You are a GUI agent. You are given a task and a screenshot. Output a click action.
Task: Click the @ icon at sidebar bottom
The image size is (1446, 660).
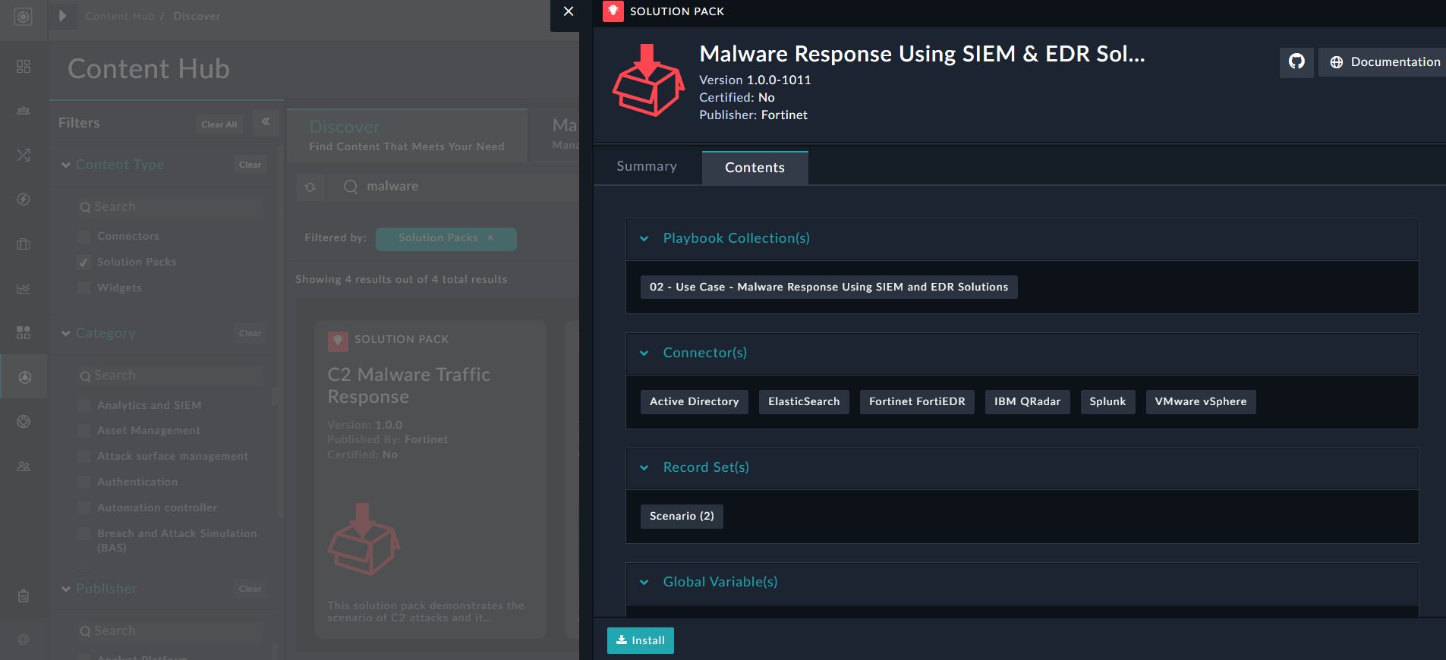point(24,640)
